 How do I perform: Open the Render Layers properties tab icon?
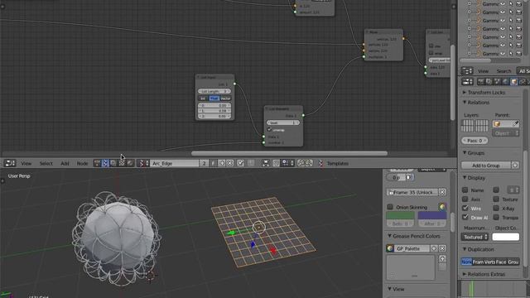pyautogui.click(x=489, y=81)
